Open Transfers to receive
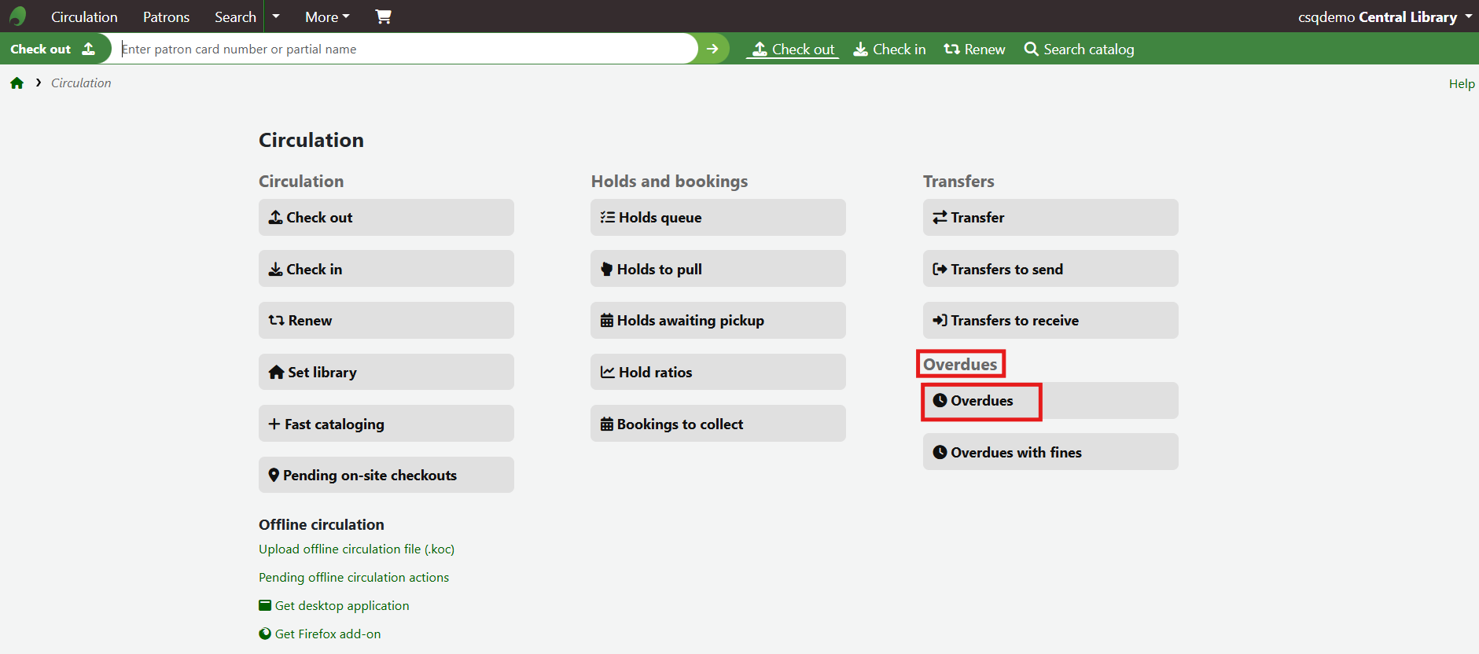Viewport: 1479px width, 654px height. click(x=1050, y=321)
